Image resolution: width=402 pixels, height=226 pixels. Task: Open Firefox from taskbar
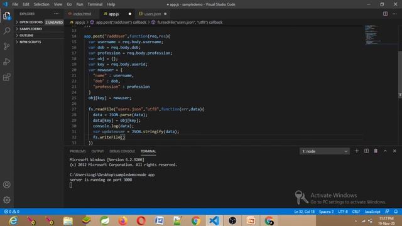(x=123, y=220)
